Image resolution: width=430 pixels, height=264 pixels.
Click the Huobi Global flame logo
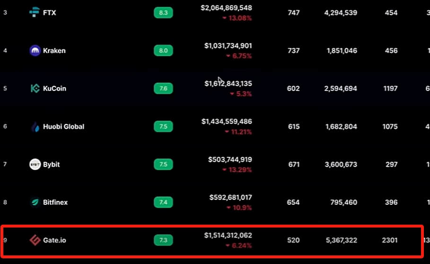(35, 127)
